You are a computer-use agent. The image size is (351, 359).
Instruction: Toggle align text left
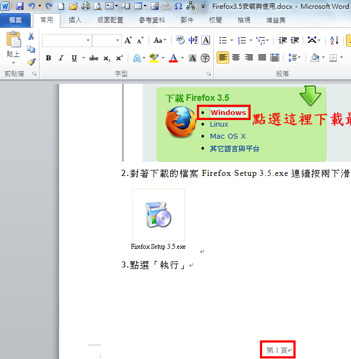223,58
